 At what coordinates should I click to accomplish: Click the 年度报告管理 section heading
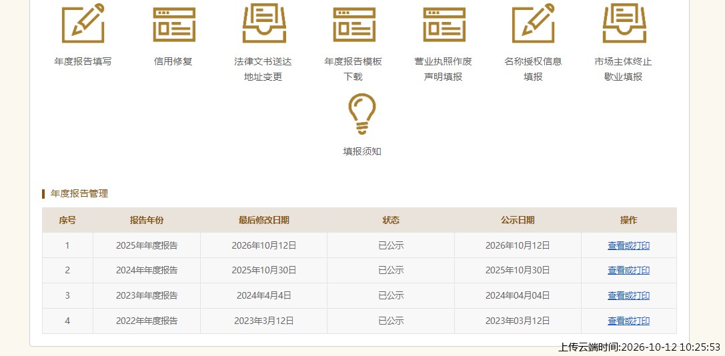pyautogui.click(x=79, y=194)
